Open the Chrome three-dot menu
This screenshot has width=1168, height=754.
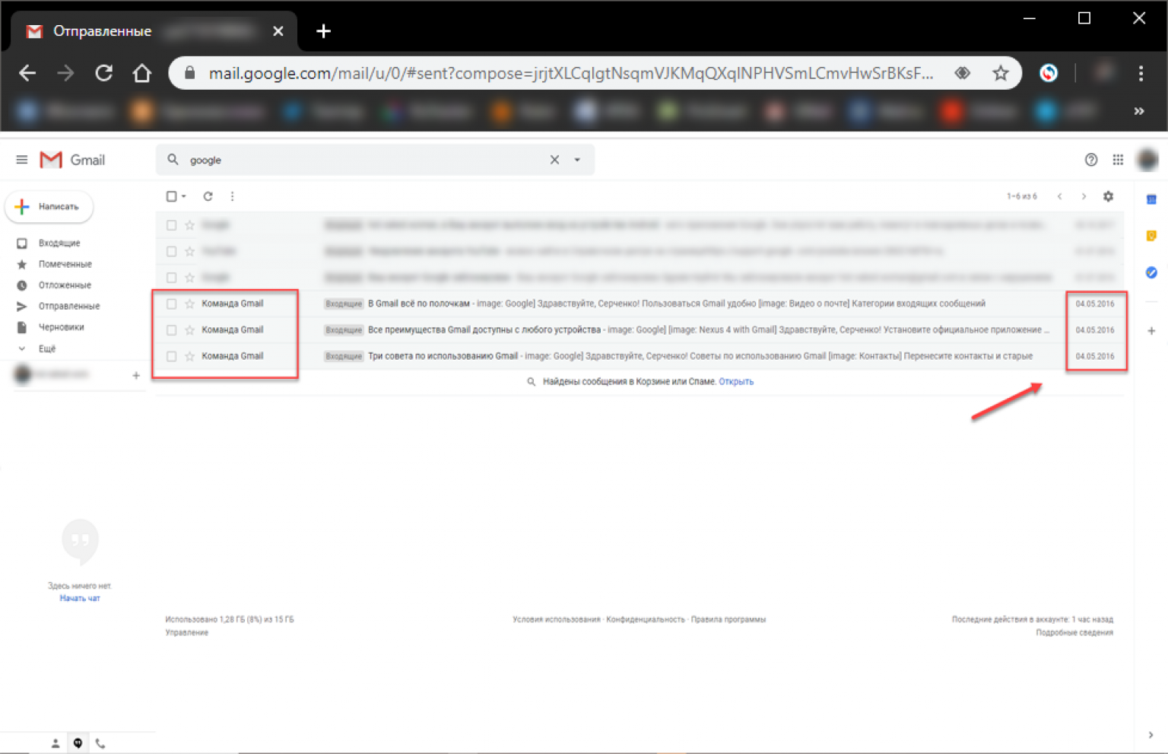(x=1141, y=73)
